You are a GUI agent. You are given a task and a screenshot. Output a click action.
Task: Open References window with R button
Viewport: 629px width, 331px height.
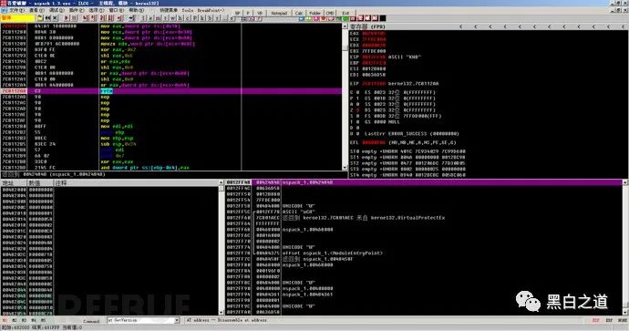[x=217, y=18]
